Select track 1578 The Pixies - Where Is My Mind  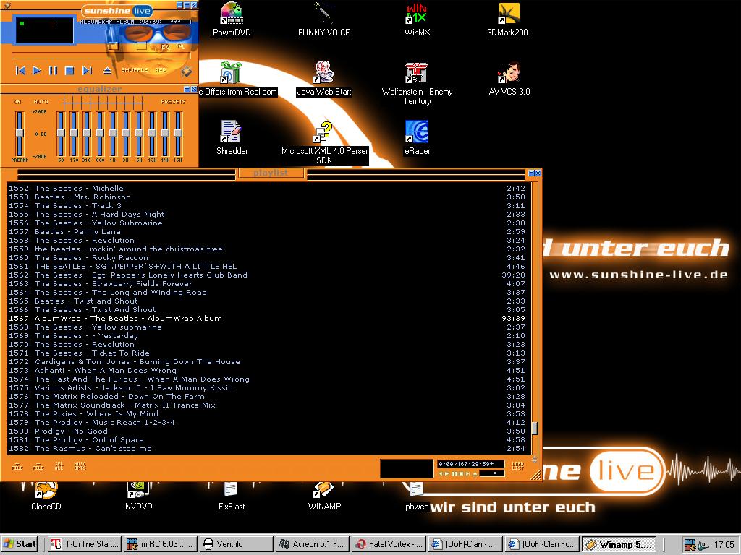(267, 414)
